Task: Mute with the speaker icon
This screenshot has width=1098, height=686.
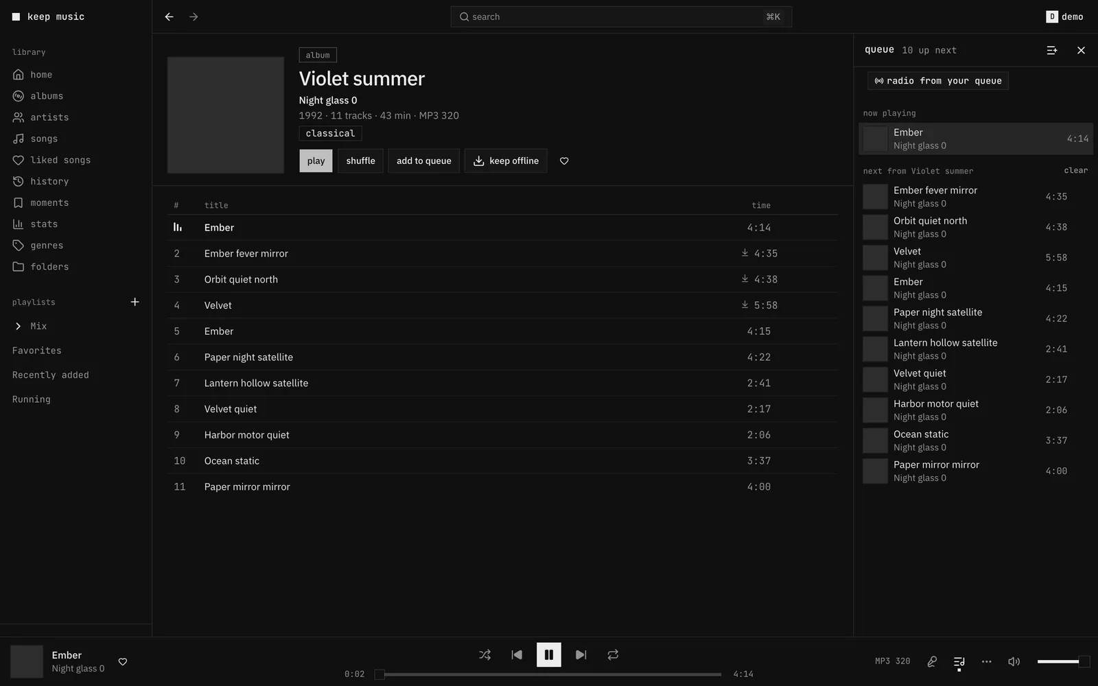Action: pyautogui.click(x=1014, y=661)
